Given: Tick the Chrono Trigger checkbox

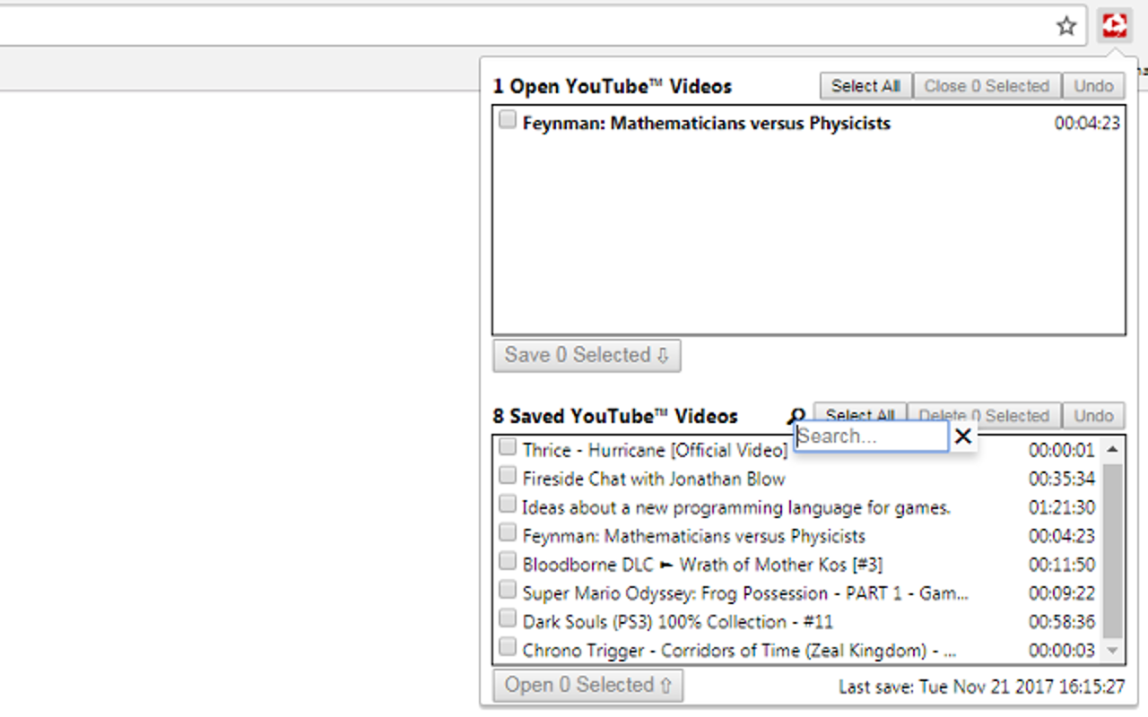Looking at the screenshot, I should 508,648.
